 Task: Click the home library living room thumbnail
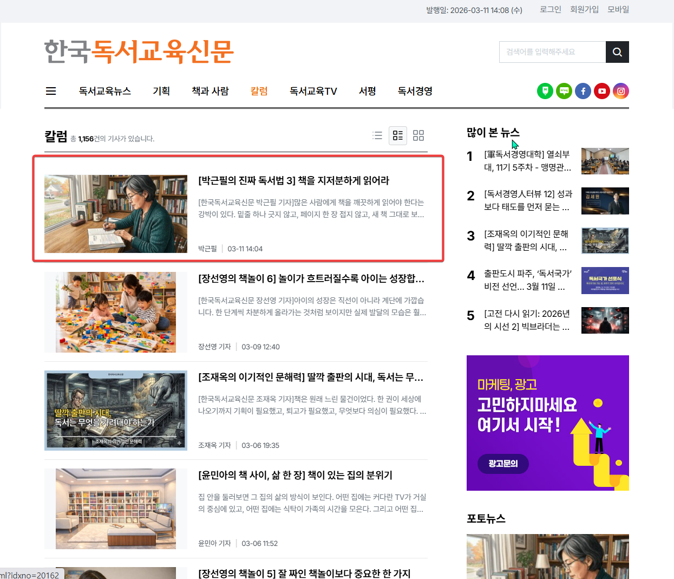pos(116,509)
